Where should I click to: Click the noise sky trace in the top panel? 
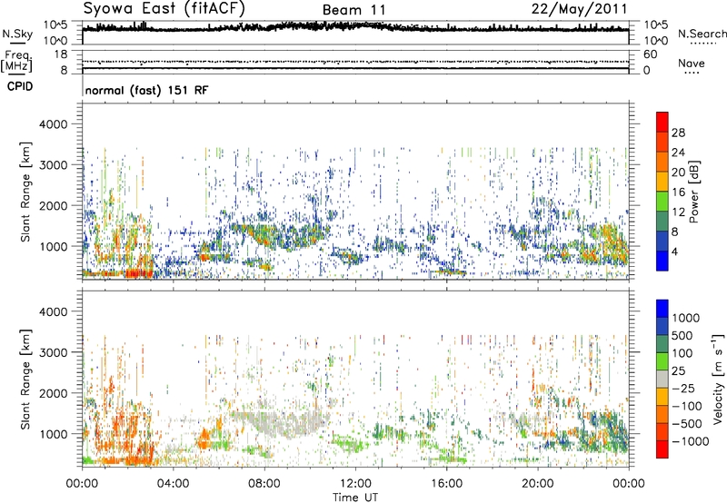pos(355,28)
